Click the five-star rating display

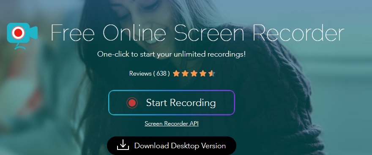coord(194,73)
